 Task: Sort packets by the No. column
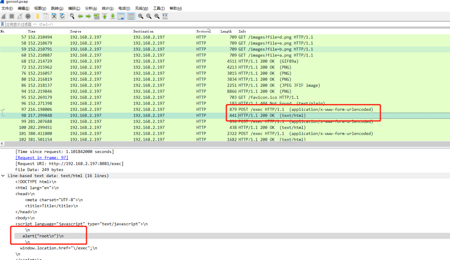click(13, 31)
